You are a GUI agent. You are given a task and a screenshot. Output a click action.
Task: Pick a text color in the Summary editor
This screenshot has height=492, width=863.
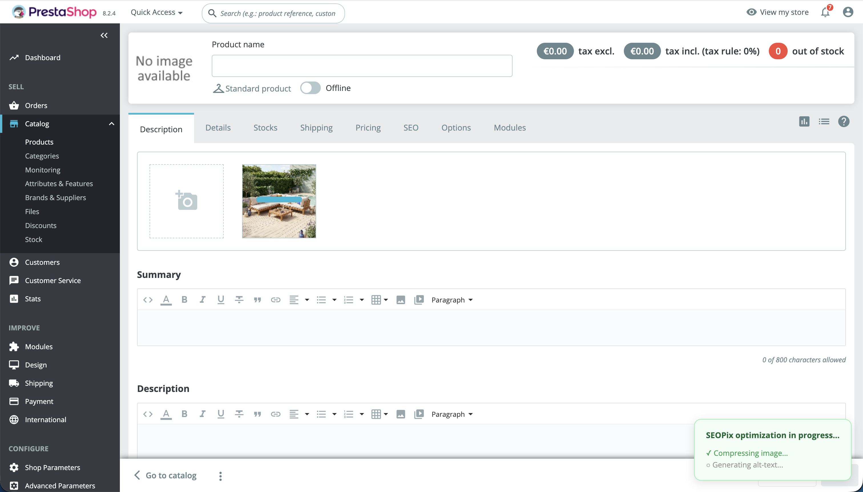click(166, 300)
